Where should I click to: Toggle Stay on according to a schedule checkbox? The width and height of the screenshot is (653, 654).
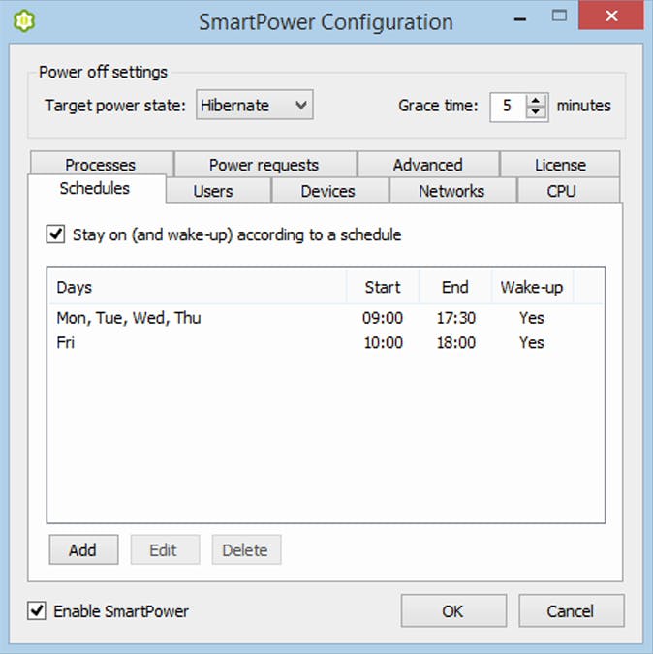pyautogui.click(x=55, y=234)
